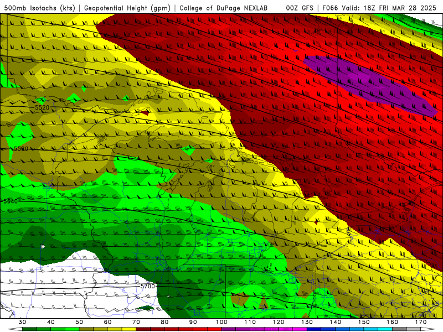
Task: Select the bright red swatch just before 100
Action: pos(214,329)
